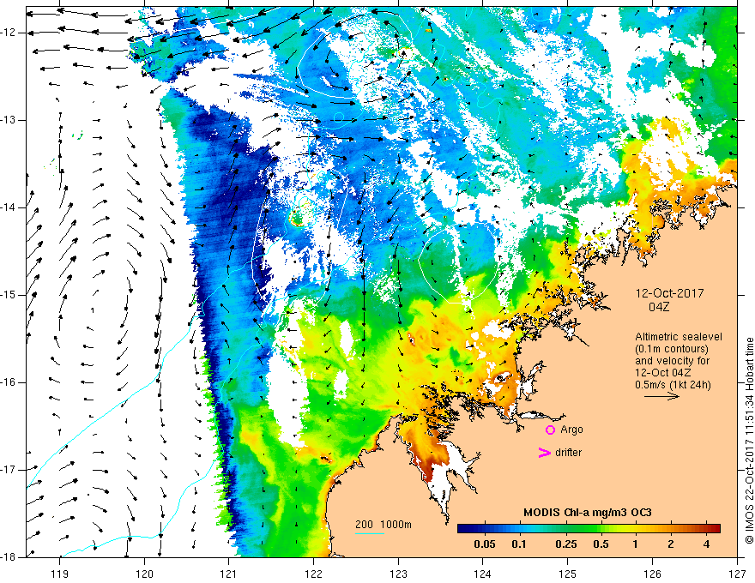Click the colorbar value '2'
The image size is (755, 583).
(x=671, y=544)
